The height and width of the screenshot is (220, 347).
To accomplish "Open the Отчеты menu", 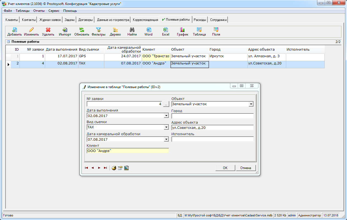I will click(39, 11).
